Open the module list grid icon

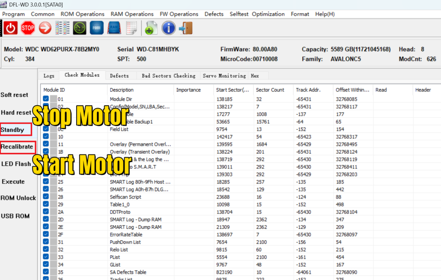[x=63, y=28]
